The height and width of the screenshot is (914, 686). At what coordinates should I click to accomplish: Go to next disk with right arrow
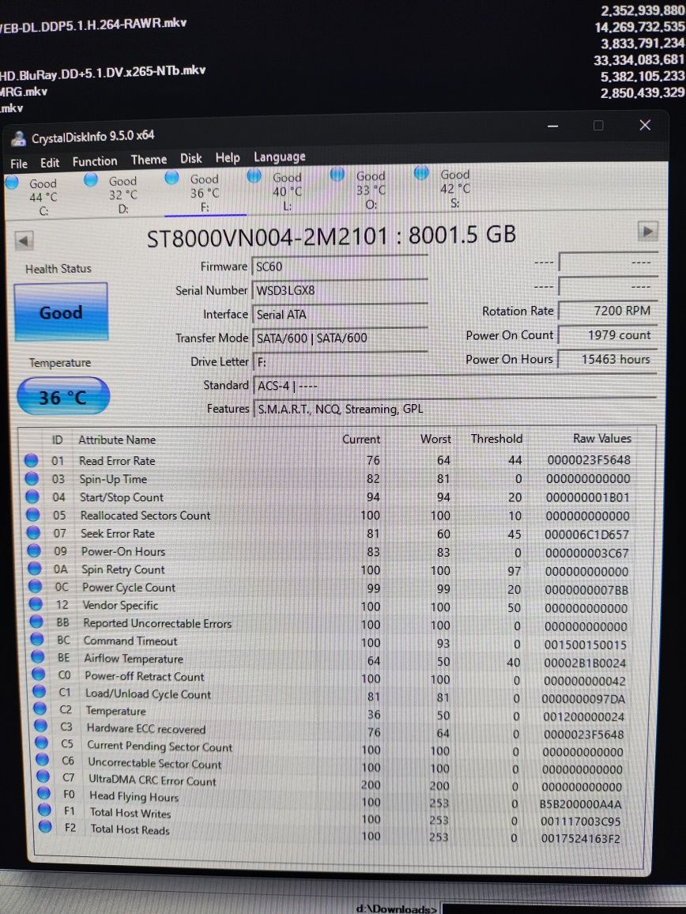click(x=647, y=230)
